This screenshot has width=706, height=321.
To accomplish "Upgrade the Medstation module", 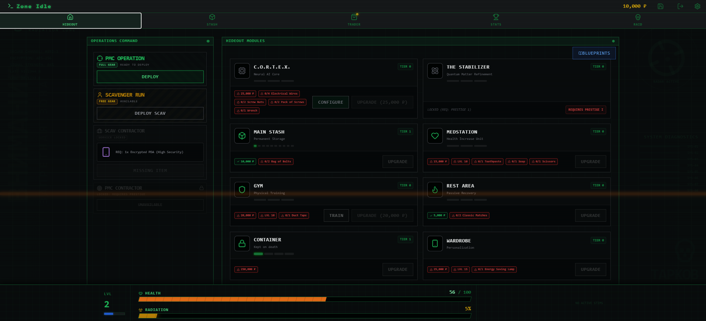I will [591, 162].
